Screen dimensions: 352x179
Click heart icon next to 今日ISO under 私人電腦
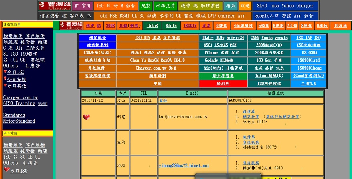tap(6, 169)
